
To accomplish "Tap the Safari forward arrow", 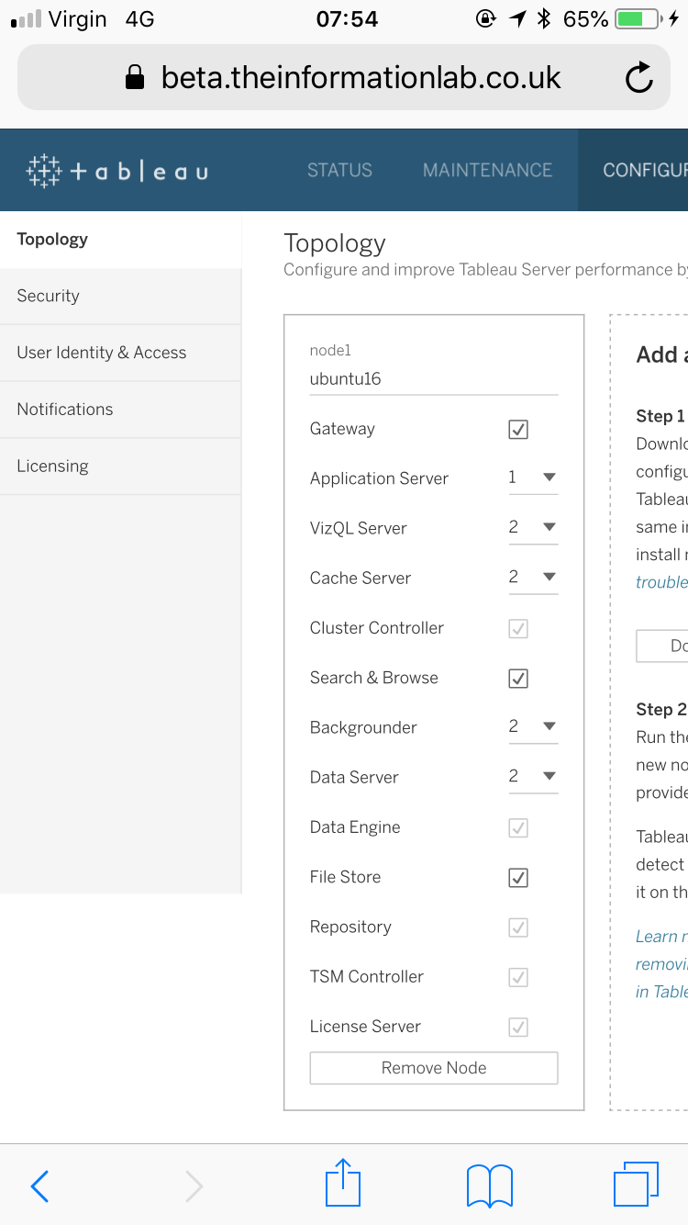I will click(194, 1186).
